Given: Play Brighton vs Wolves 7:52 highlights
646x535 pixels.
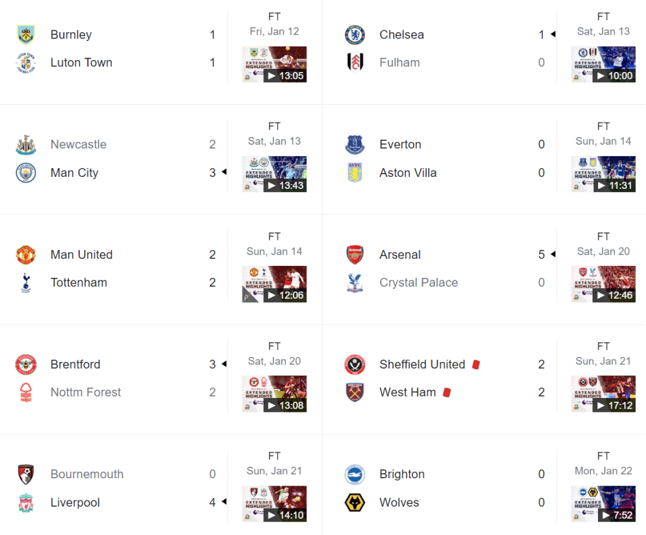Looking at the screenshot, I should (604, 504).
